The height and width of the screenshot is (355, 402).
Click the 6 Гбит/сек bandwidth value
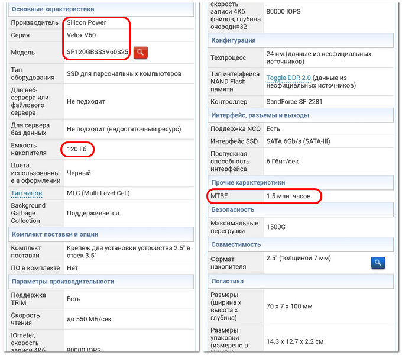(283, 162)
